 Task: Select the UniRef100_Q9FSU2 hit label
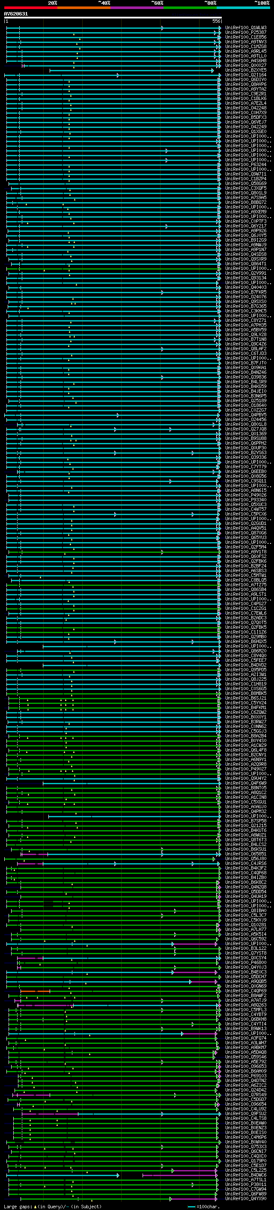tap(245, 1114)
